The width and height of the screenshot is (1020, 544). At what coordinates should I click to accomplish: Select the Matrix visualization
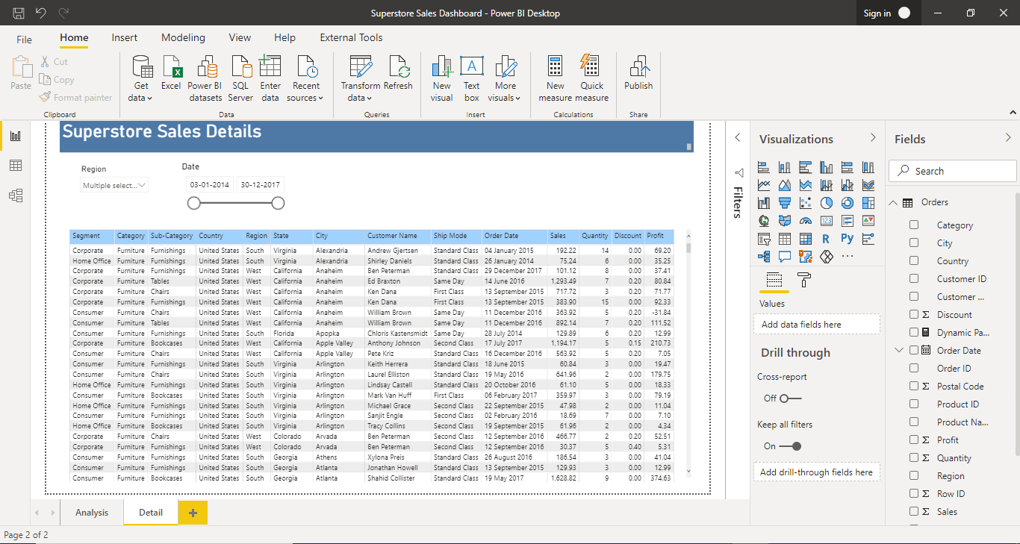(805, 239)
